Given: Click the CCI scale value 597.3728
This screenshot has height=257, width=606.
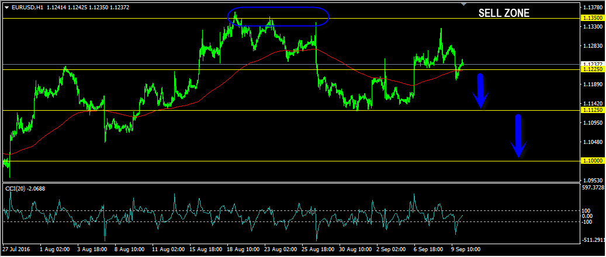Looking at the screenshot, I should point(594,187).
